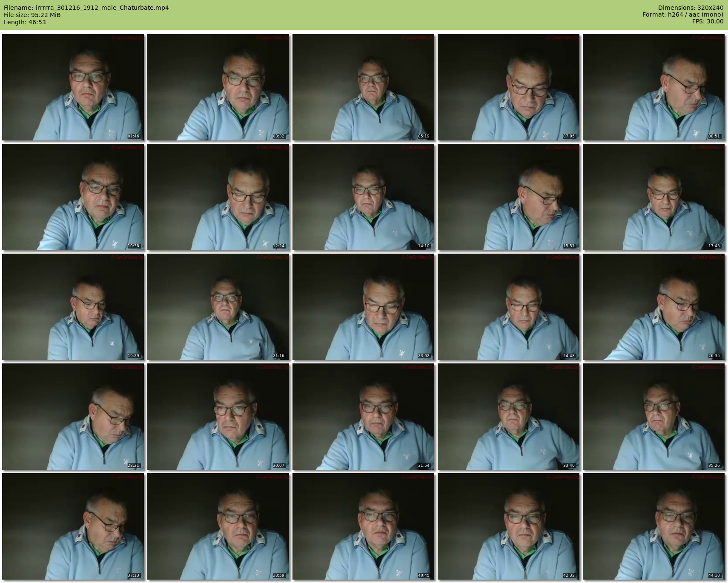
Task: Click the frame at 12:24
Action: tap(218, 197)
